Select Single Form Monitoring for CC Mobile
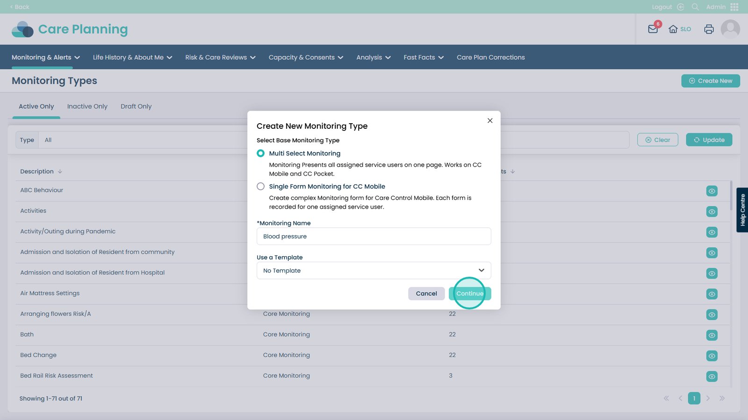Image resolution: width=748 pixels, height=420 pixels. tap(261, 186)
